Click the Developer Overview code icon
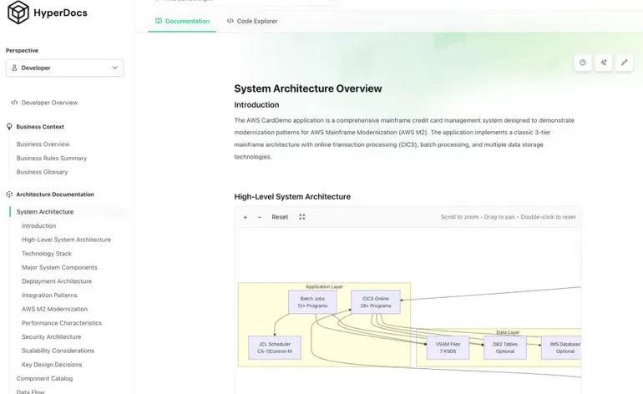643x394 pixels. click(x=14, y=103)
